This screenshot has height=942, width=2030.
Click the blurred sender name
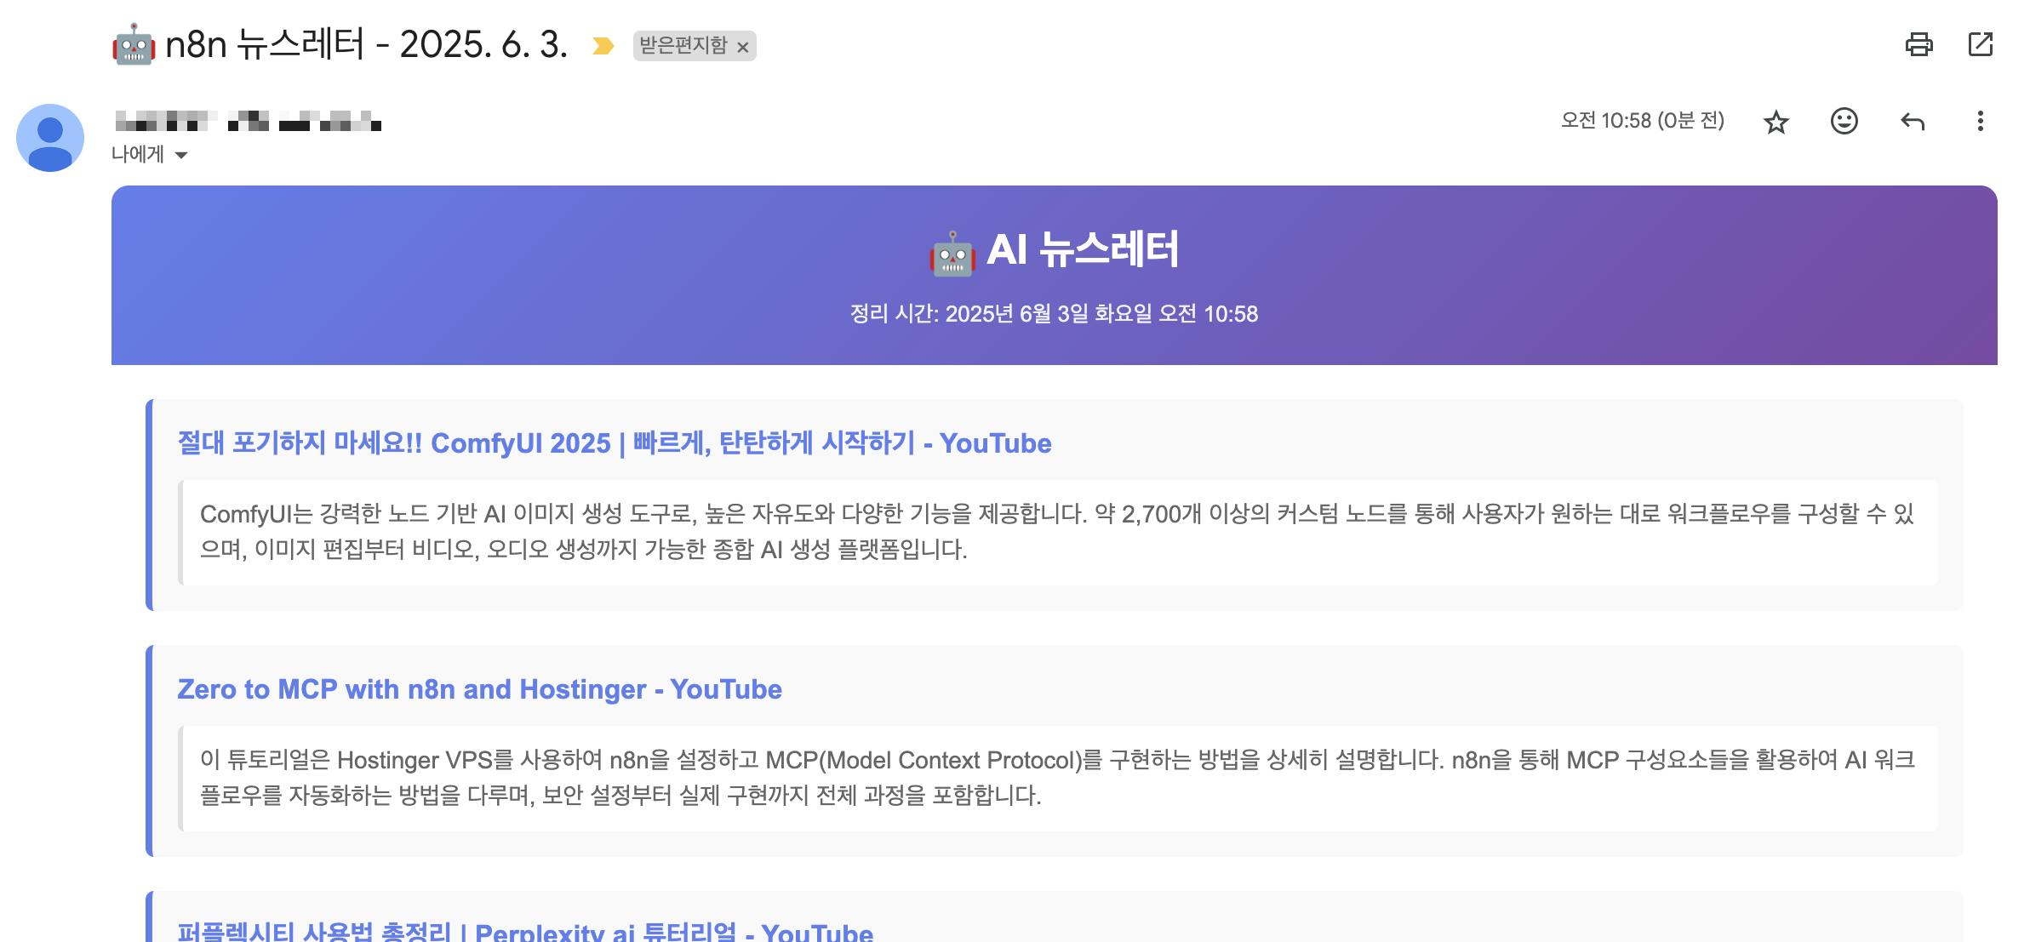(247, 122)
